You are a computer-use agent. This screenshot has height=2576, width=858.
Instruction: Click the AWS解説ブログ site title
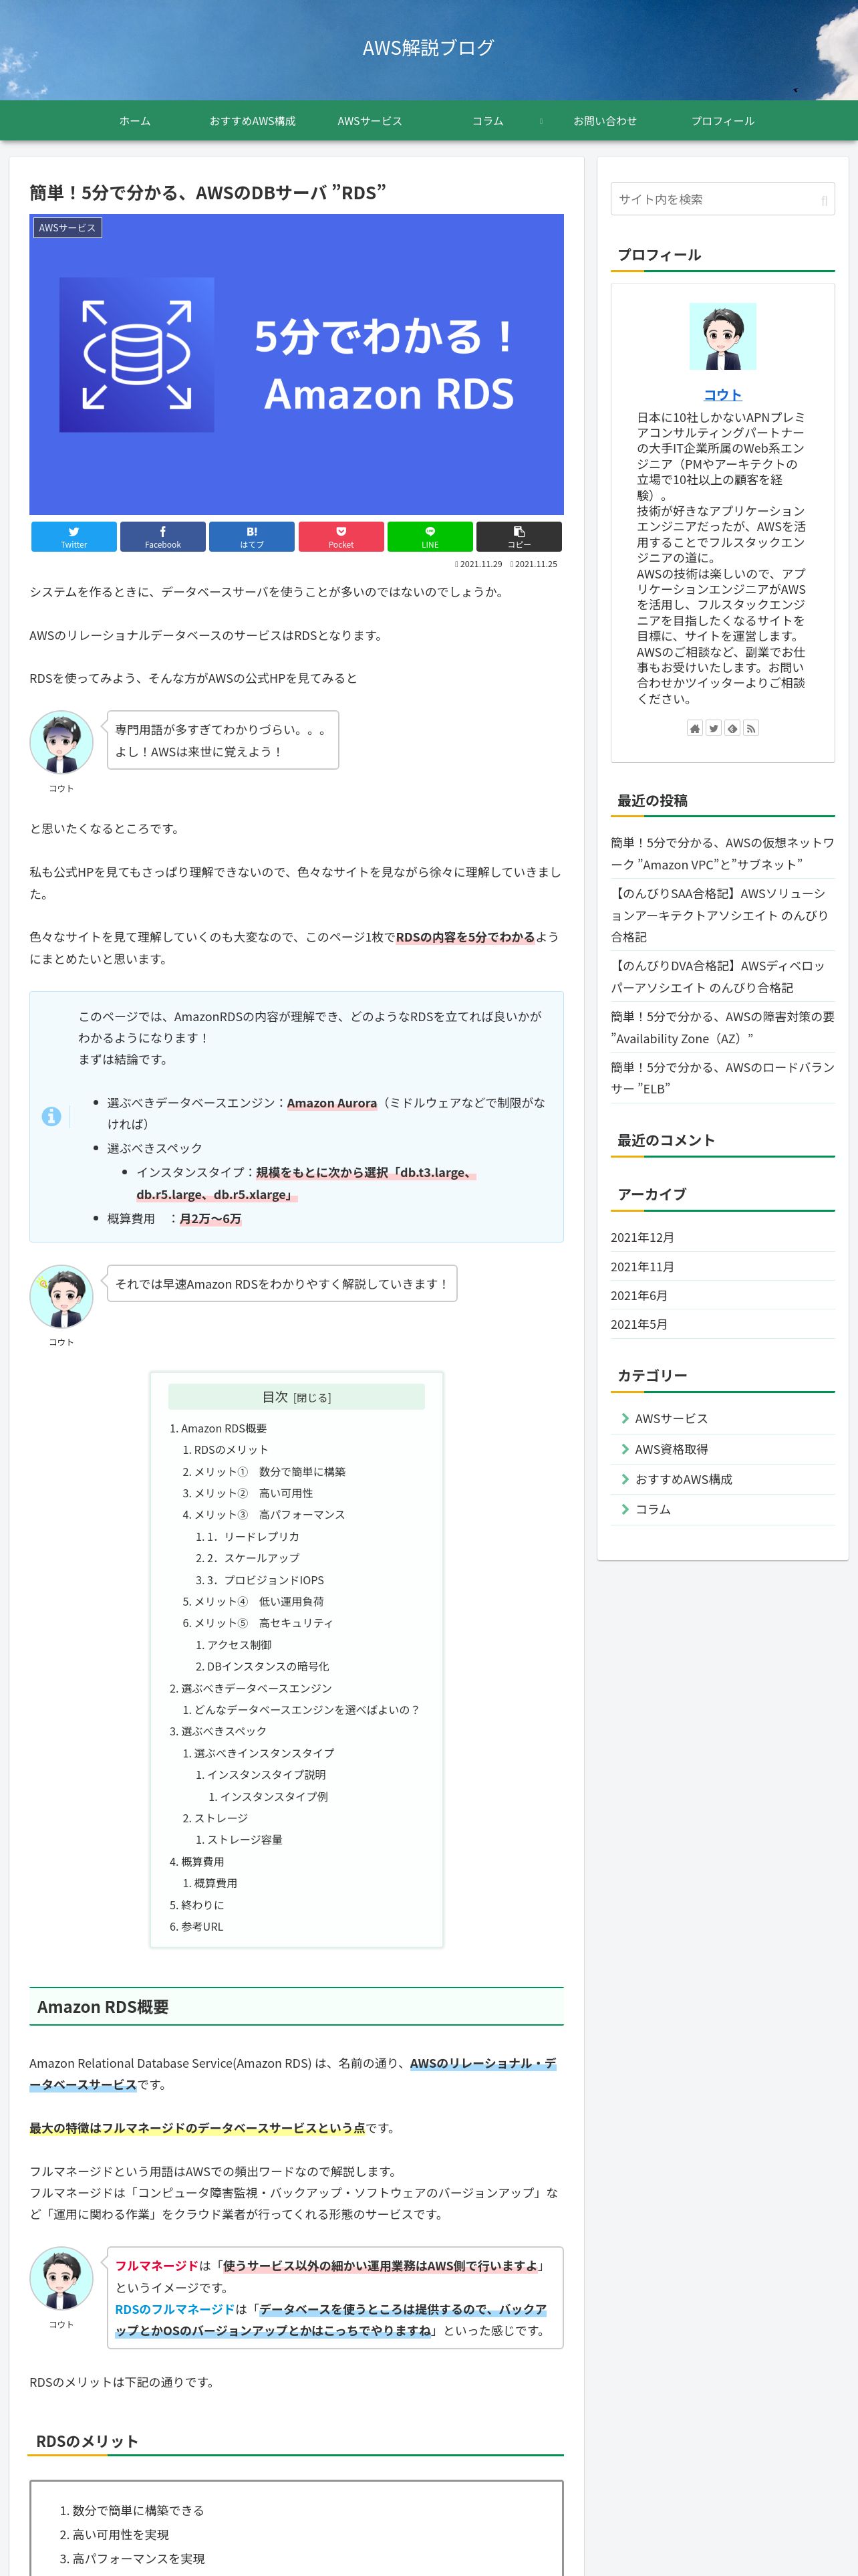tap(428, 47)
